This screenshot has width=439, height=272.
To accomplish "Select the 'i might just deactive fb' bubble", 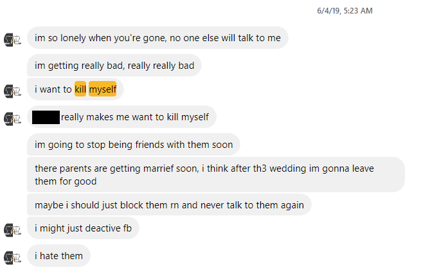I will (83, 228).
